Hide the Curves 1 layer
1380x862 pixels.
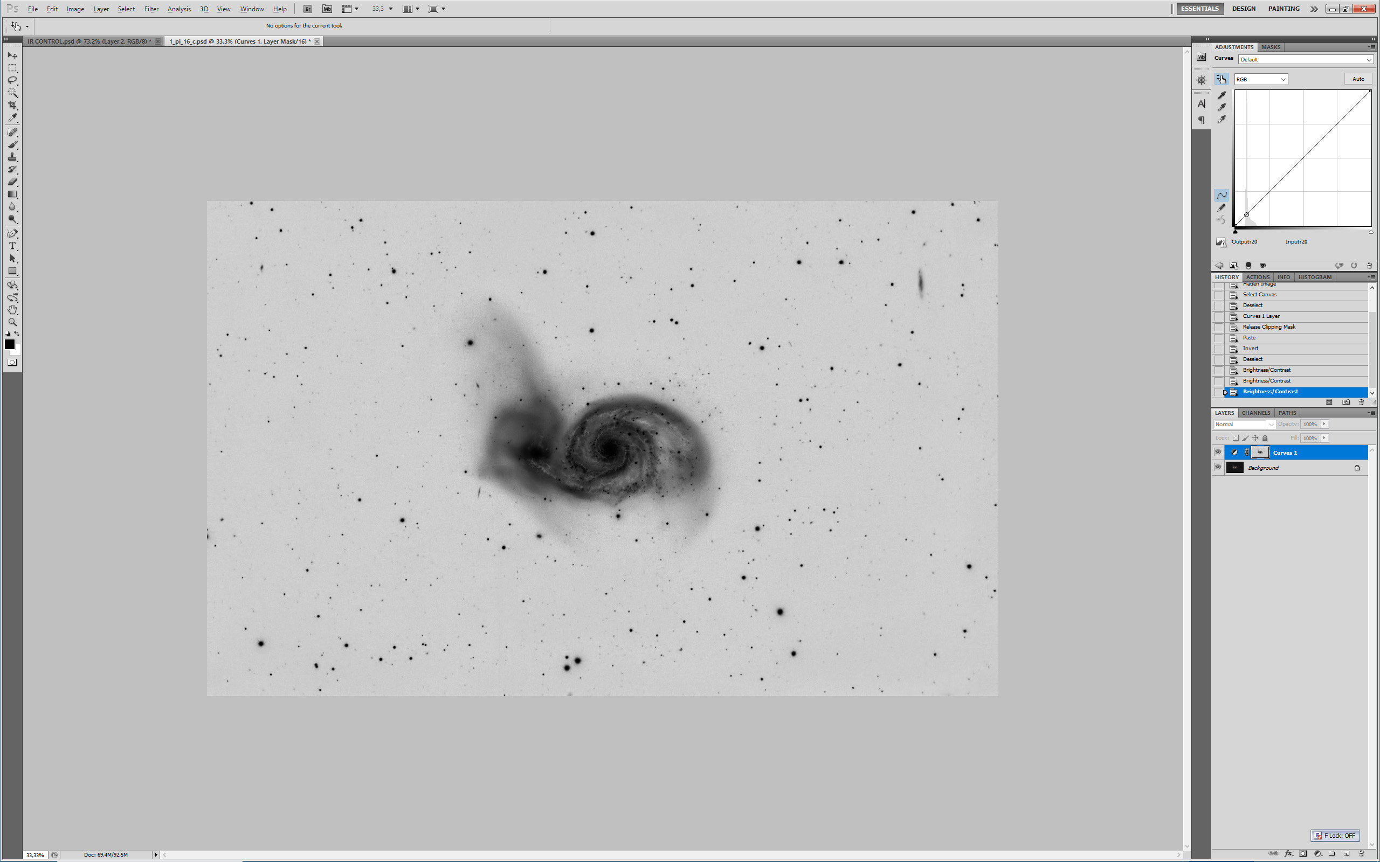click(x=1218, y=452)
